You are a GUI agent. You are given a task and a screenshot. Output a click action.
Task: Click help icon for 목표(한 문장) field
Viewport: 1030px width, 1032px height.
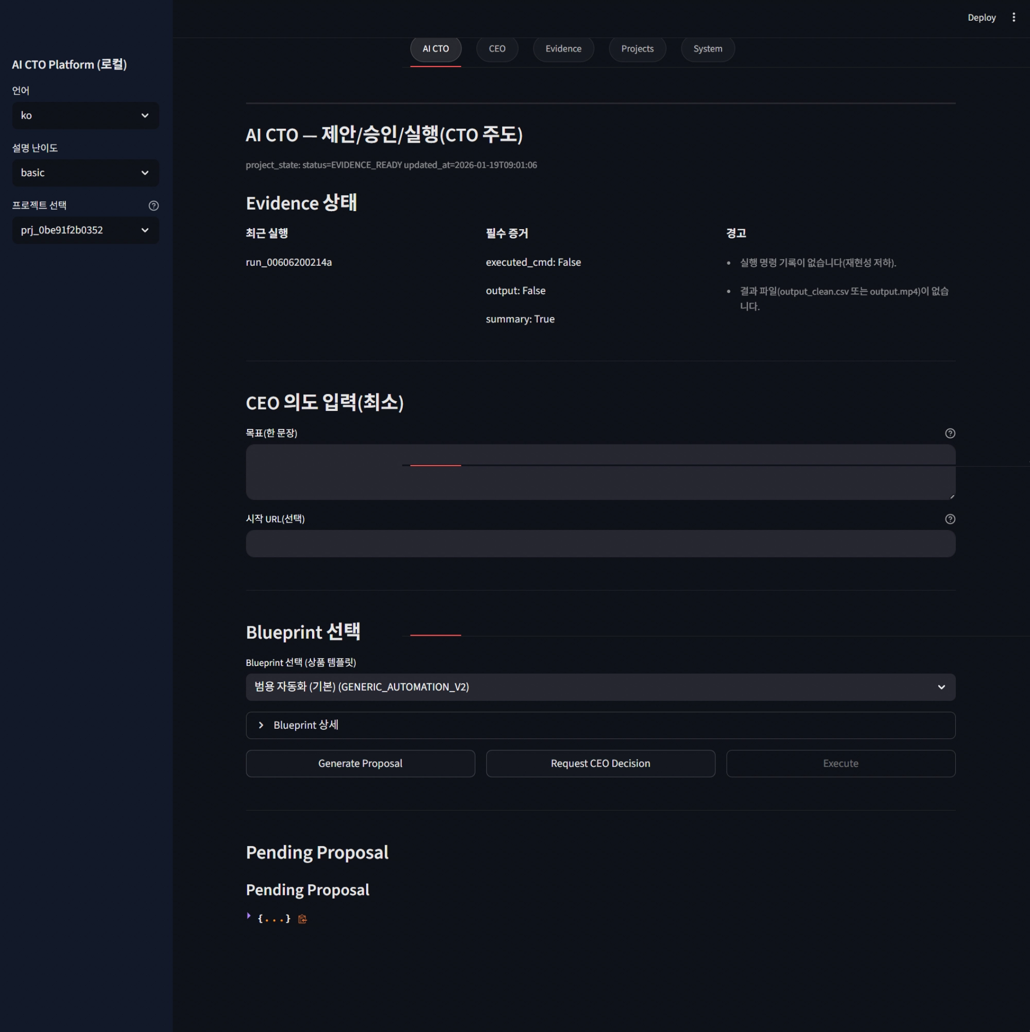[949, 433]
